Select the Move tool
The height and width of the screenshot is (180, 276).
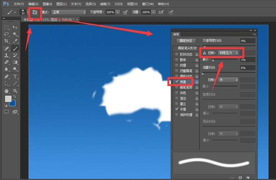pyautogui.click(x=15, y=27)
